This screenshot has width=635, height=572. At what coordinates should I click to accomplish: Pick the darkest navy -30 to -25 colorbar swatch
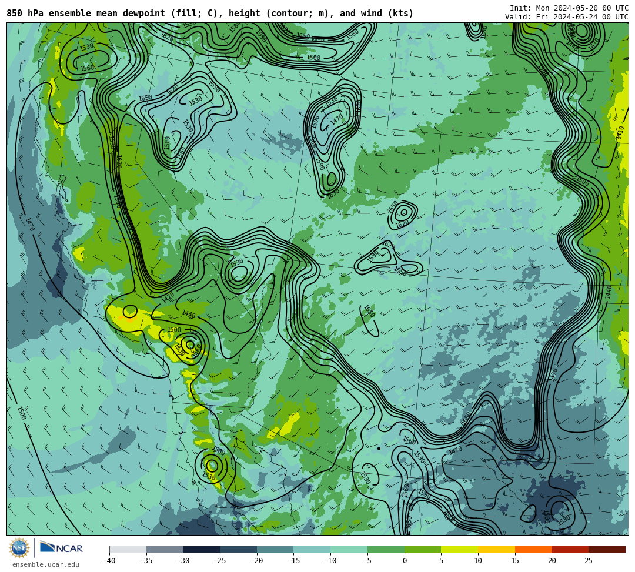tap(201, 549)
